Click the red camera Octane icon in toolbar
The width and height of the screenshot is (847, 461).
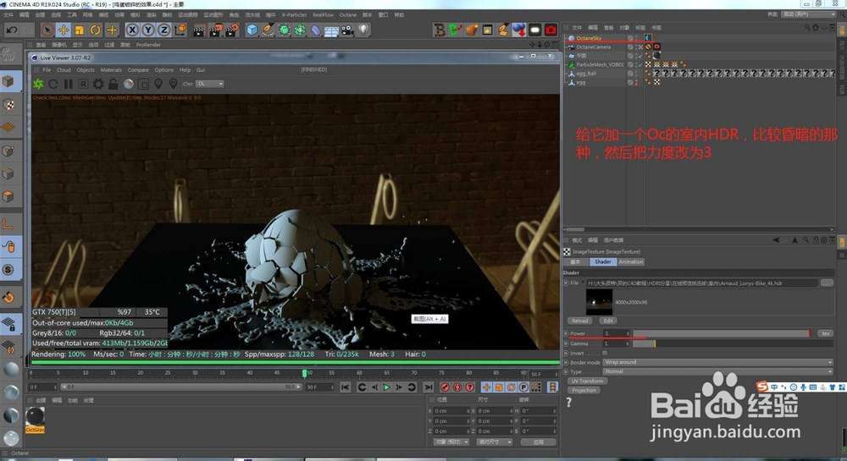(x=551, y=30)
